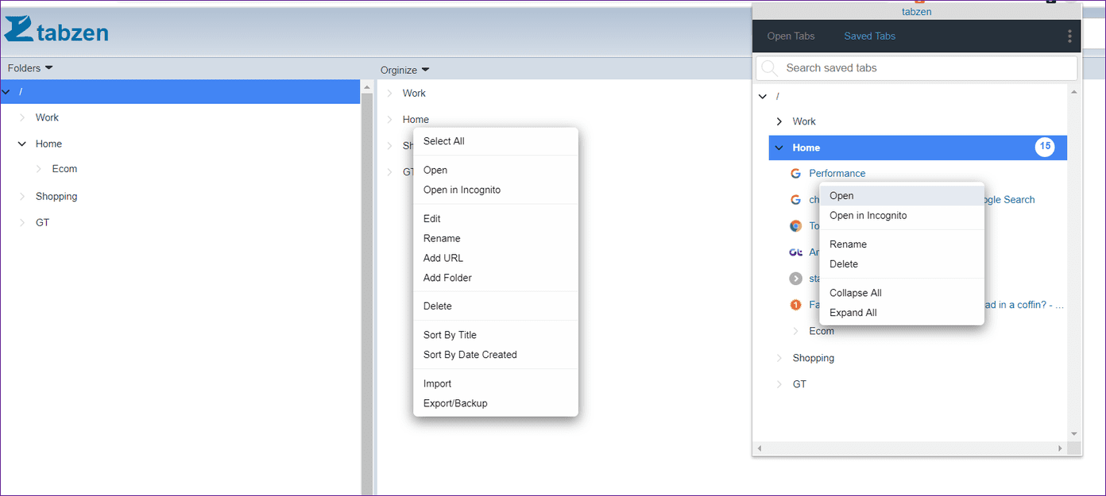Click Folders panel vertical scrollbar
Viewport: 1106px width, 496px height.
[x=367, y=294]
